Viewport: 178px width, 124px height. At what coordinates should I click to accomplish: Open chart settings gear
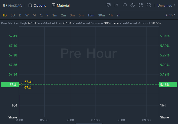(x=133, y=5)
